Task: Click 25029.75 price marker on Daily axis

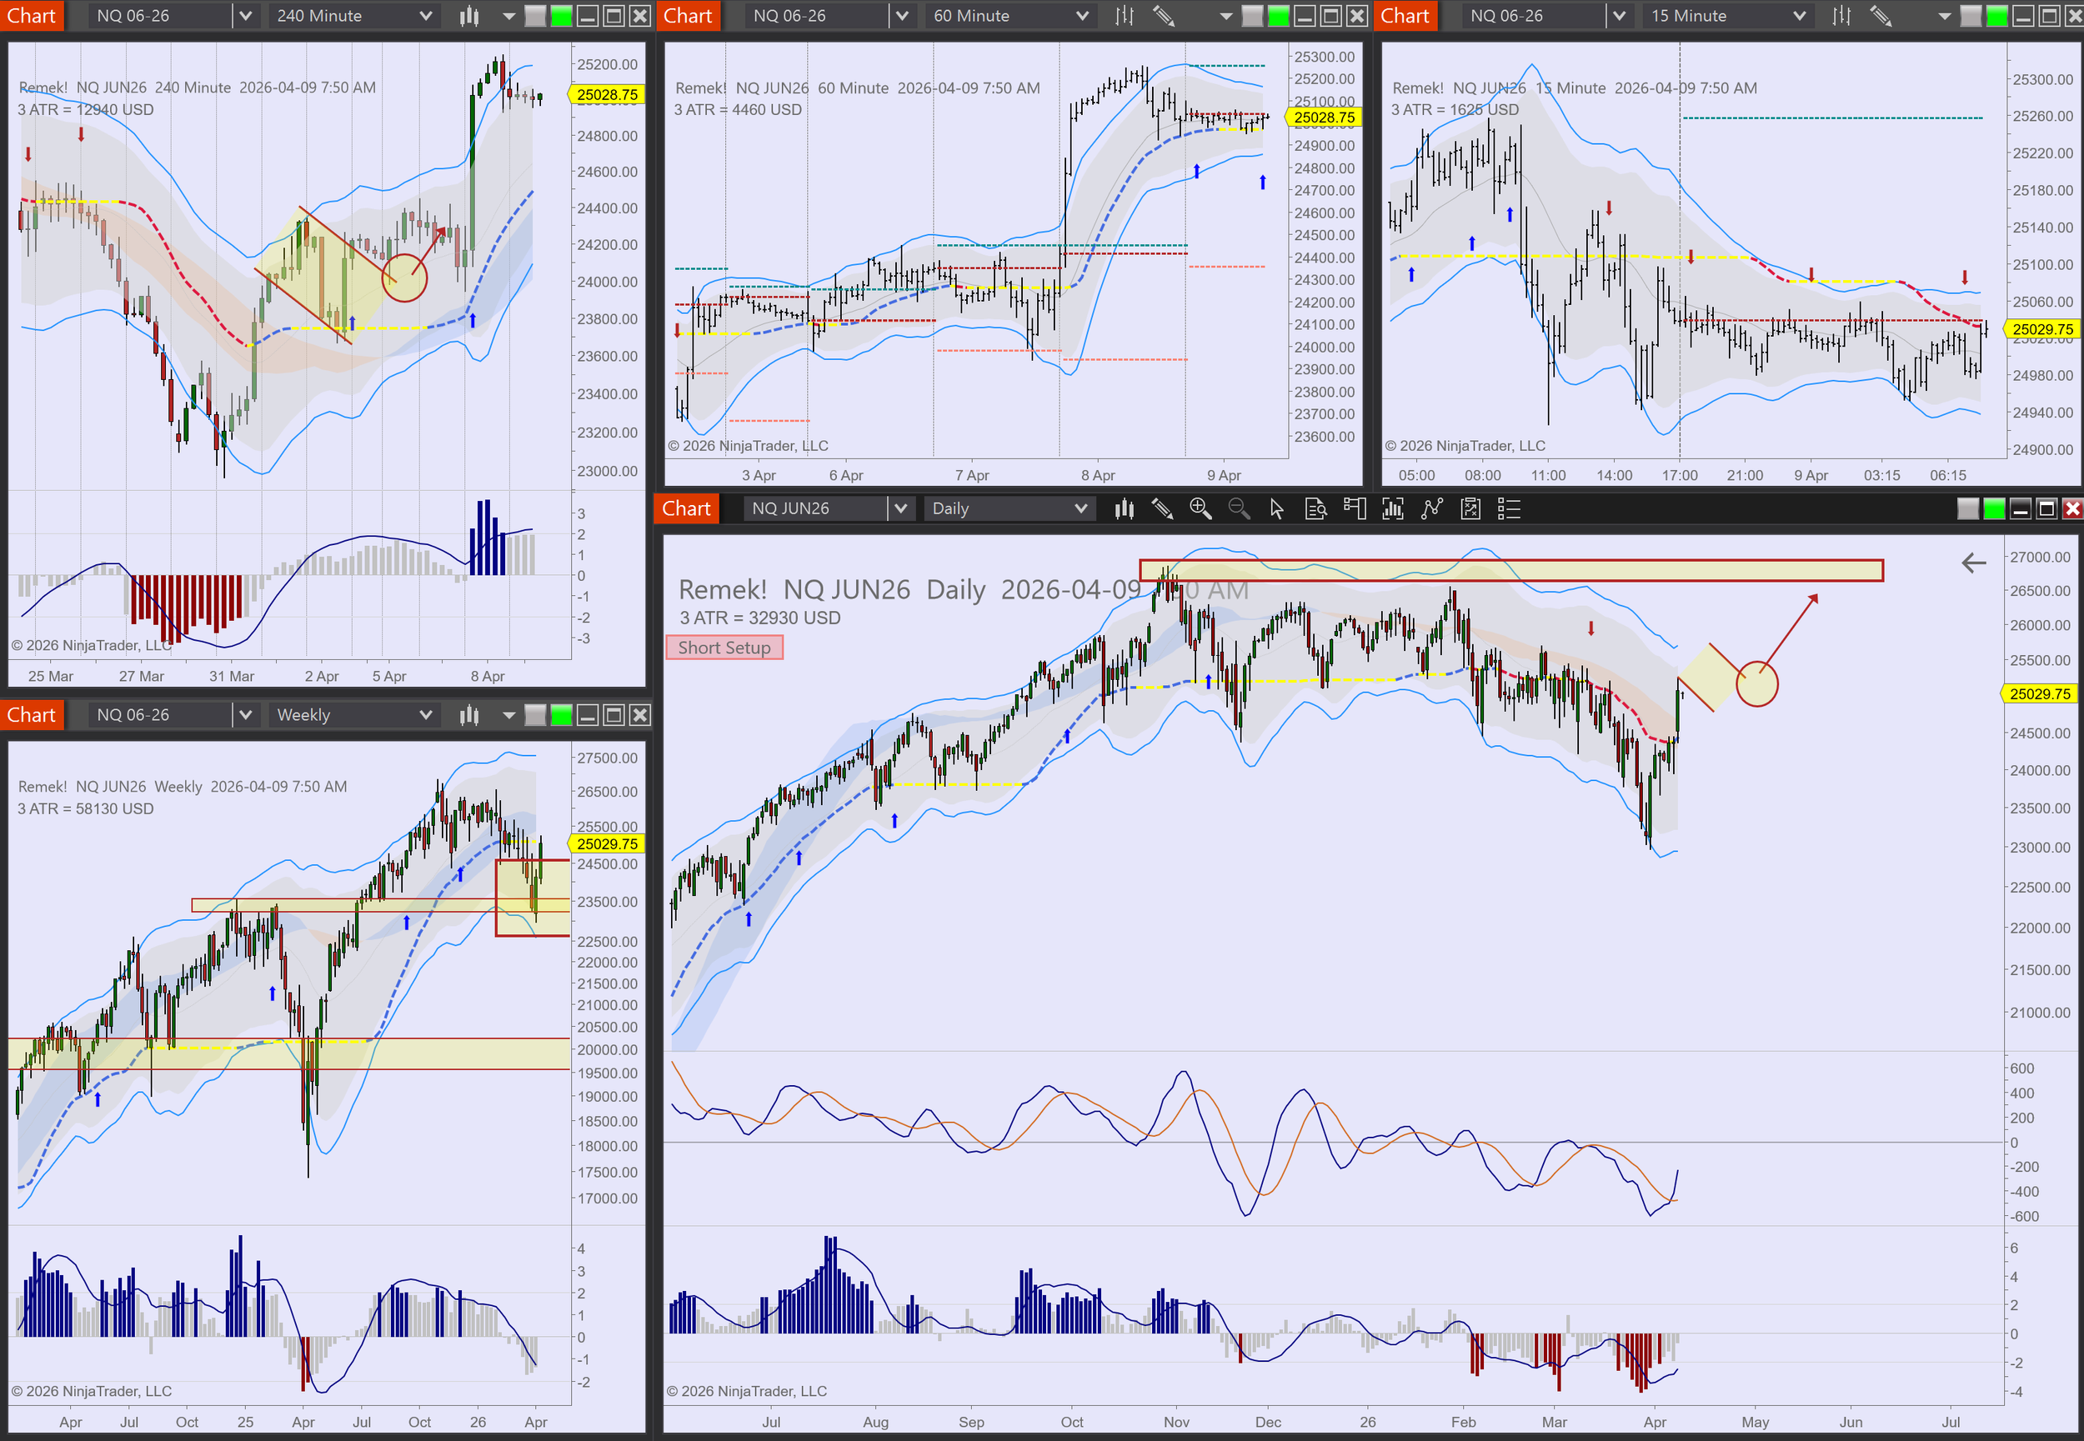Action: [x=2040, y=693]
